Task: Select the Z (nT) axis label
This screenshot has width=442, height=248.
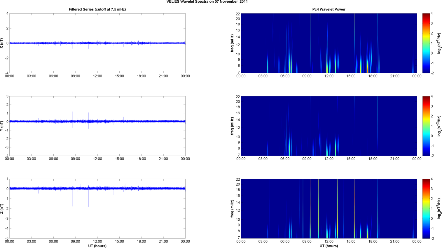Action: click(2, 209)
